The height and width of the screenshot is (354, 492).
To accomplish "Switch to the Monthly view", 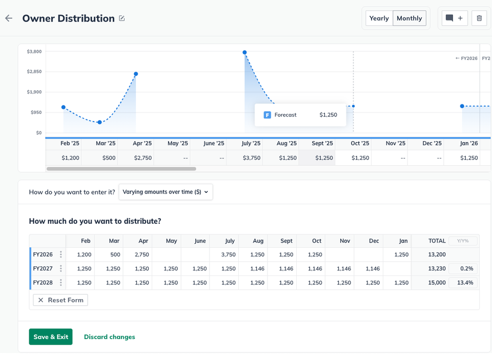I will [409, 18].
